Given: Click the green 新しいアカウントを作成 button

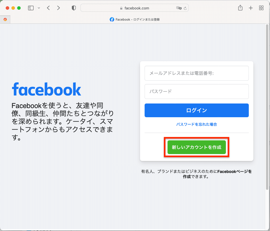Looking at the screenshot, I should point(196,147).
